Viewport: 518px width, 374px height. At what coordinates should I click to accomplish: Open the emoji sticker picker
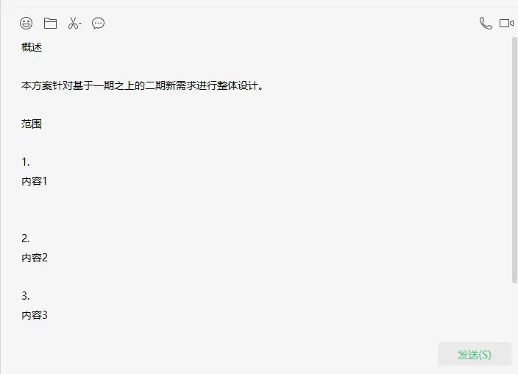click(x=26, y=24)
